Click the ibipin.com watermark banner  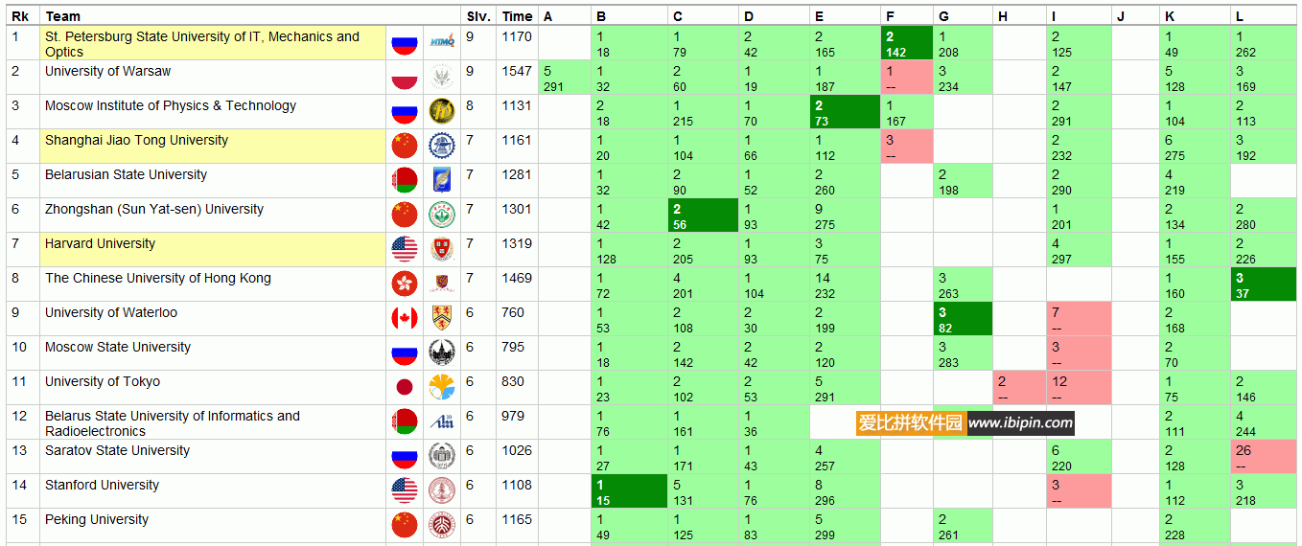tap(965, 422)
